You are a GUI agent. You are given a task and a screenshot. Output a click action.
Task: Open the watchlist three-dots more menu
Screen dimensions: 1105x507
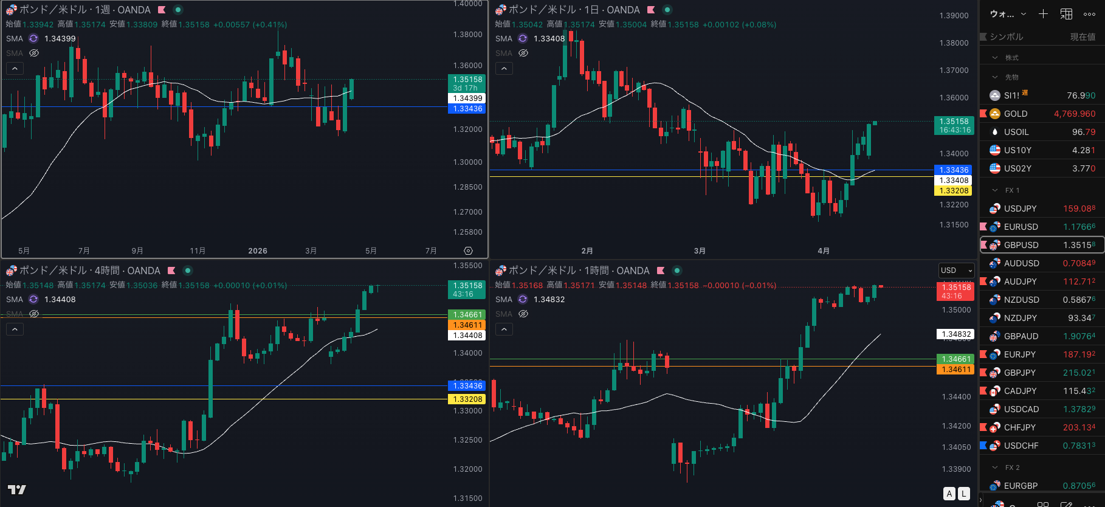1089,13
